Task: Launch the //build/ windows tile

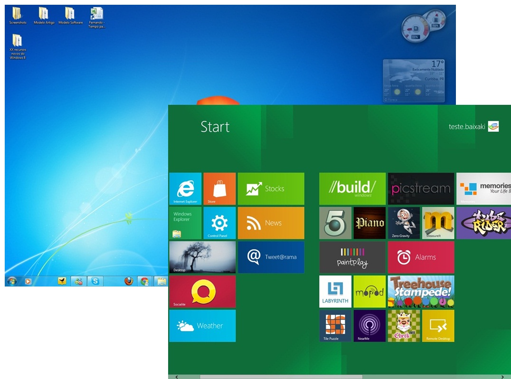Action: click(x=352, y=188)
